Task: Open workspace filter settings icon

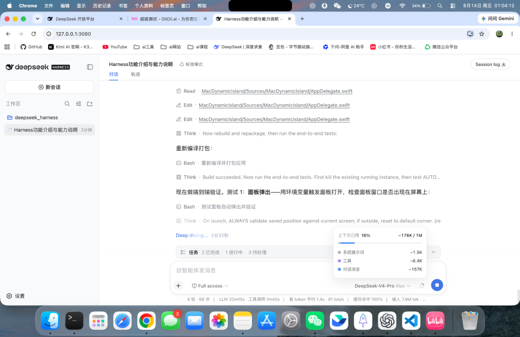Action: (79, 104)
